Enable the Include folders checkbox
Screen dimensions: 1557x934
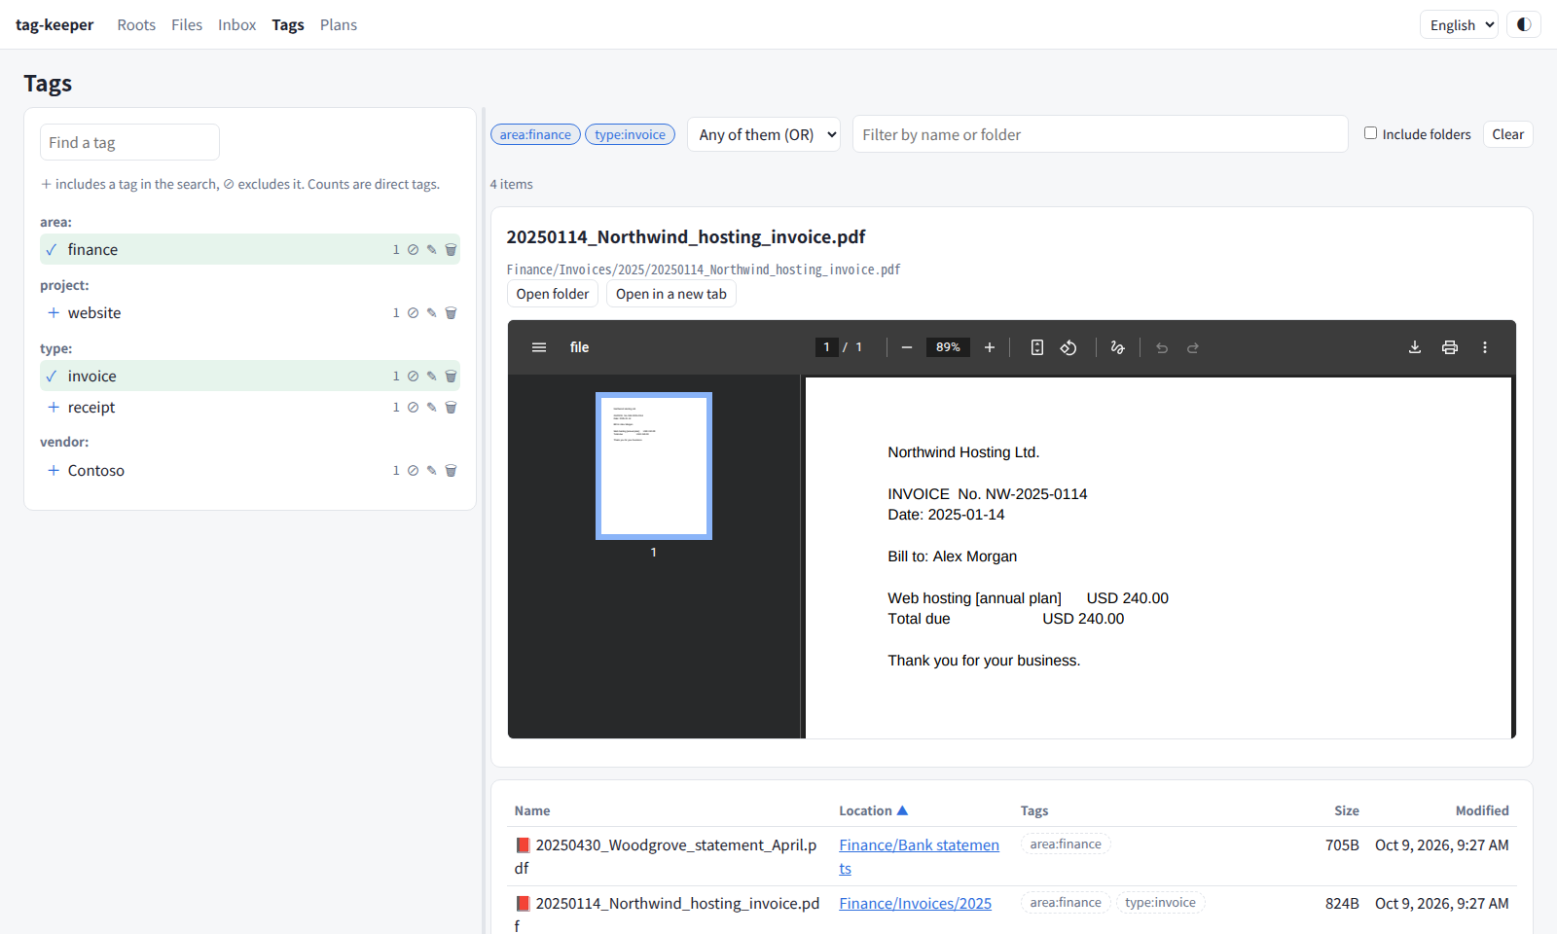[1370, 133]
